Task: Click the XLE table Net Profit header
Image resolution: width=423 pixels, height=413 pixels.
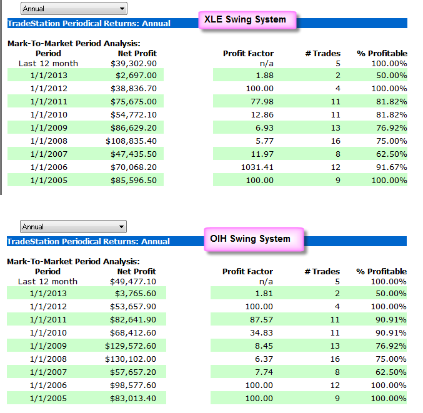Action: point(137,53)
